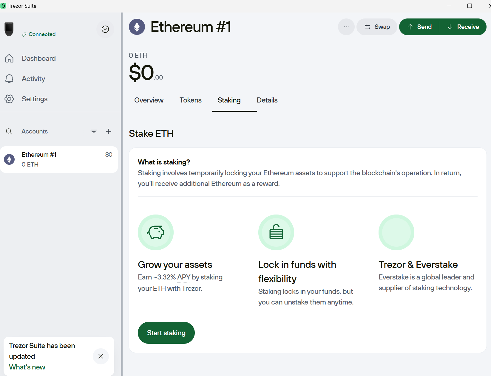Click the Accounts search magnifier icon
The image size is (491, 376).
pos(9,131)
